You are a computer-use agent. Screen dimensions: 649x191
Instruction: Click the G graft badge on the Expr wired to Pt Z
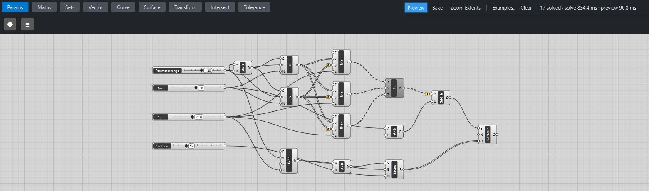click(328, 129)
